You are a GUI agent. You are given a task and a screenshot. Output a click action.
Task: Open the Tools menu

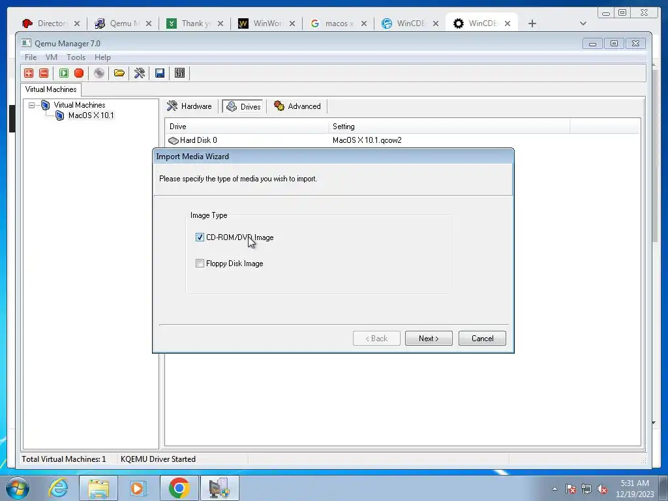(x=76, y=57)
